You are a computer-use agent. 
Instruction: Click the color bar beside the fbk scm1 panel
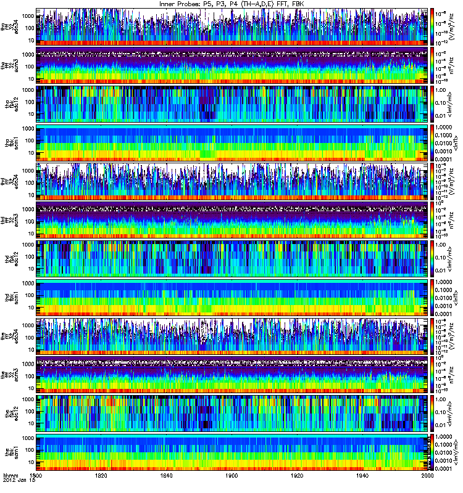432,452
